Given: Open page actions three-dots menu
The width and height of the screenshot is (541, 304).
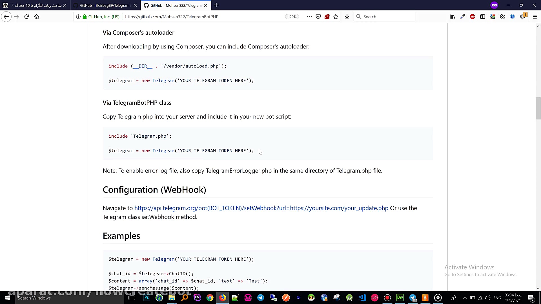Looking at the screenshot, I should click(x=309, y=17).
